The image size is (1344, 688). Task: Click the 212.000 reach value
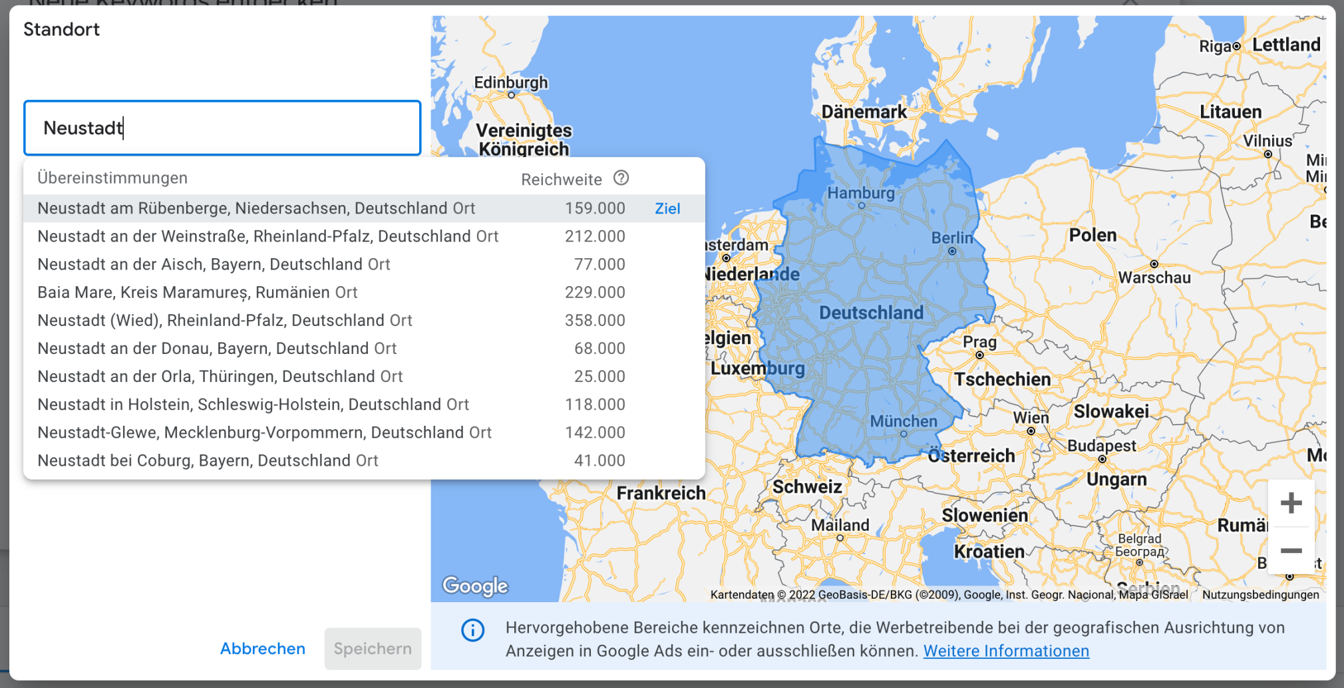click(x=595, y=236)
